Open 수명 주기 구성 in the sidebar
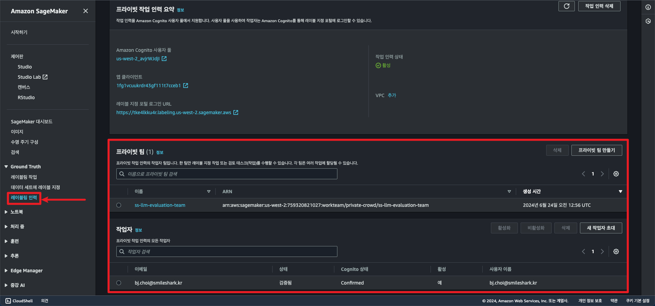The width and height of the screenshot is (655, 306). pyautogui.click(x=25, y=142)
